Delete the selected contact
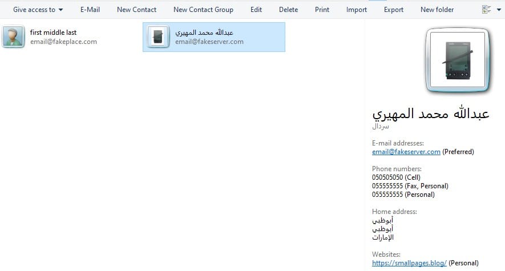The width and height of the screenshot is (505, 271). click(288, 10)
